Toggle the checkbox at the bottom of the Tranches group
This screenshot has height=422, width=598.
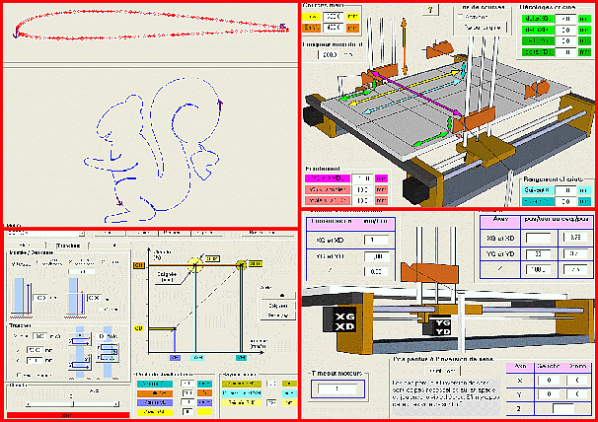coord(19,376)
